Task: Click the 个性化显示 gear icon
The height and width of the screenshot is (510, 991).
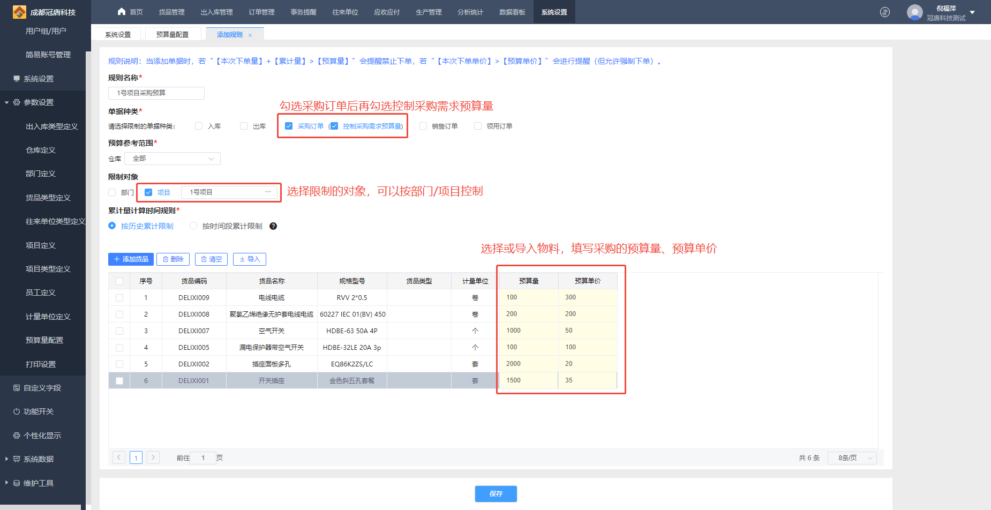Action: [17, 436]
